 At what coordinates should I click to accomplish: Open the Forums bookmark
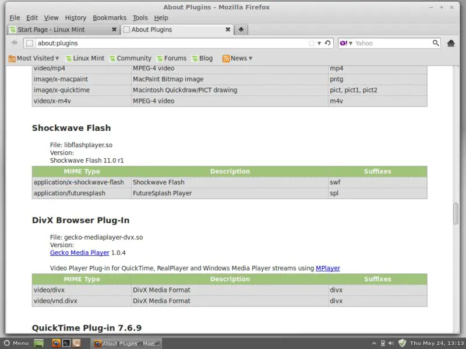[x=171, y=58]
